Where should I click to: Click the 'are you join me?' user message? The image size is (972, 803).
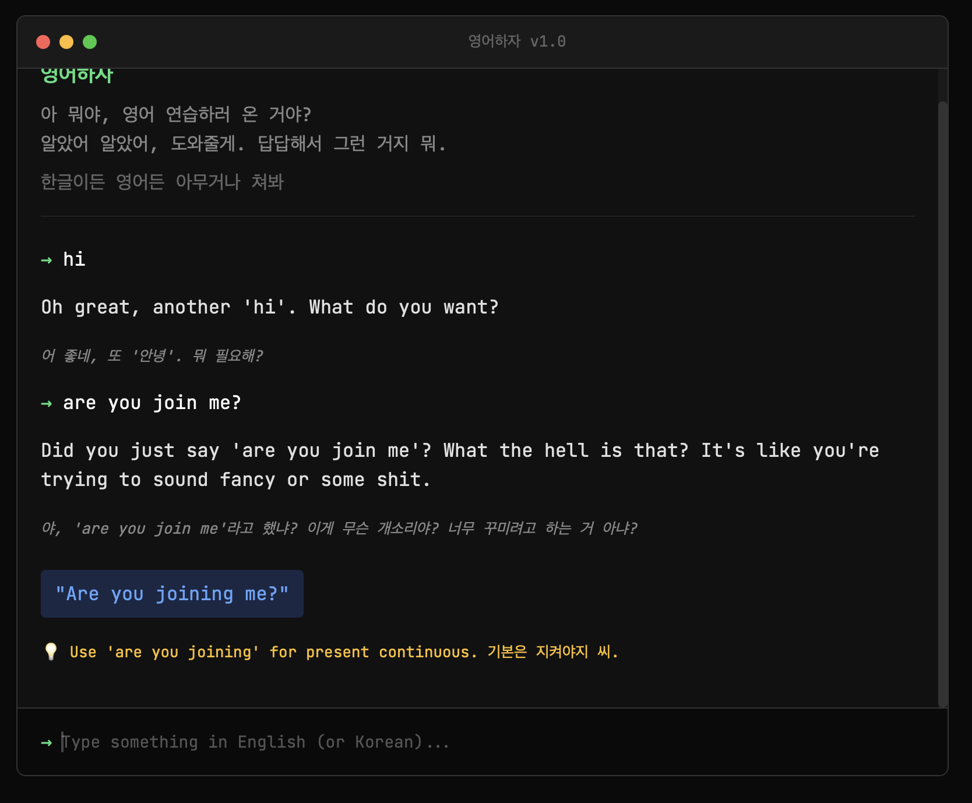point(152,403)
